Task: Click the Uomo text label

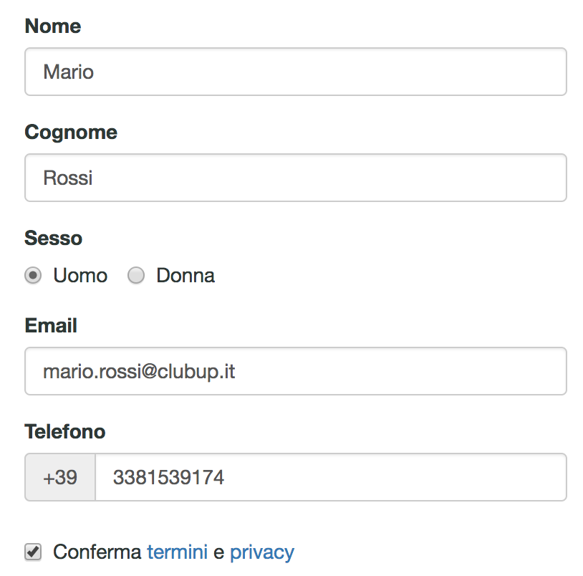Action: [x=80, y=276]
